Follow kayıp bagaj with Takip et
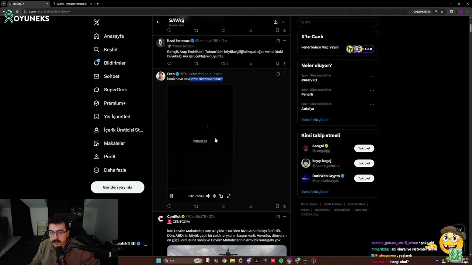472x265 pixels. 364,163
